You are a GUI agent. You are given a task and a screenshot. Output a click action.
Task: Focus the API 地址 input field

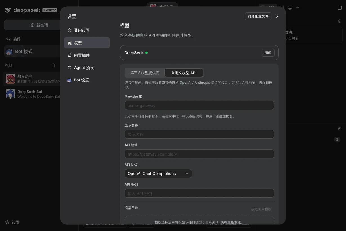[x=199, y=154]
